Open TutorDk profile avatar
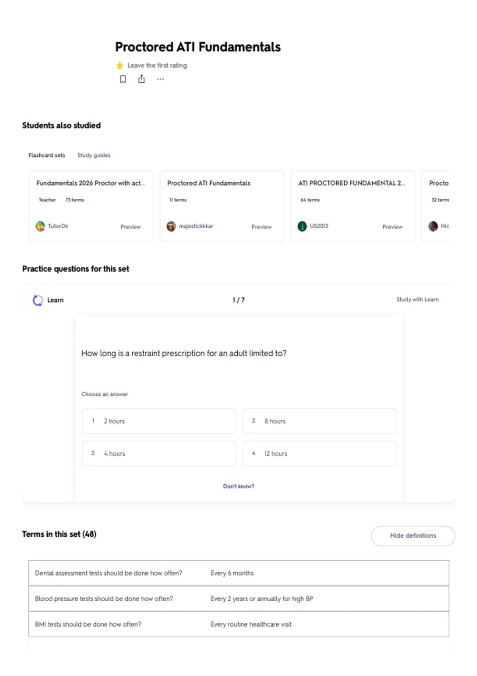The image size is (477, 676). [40, 226]
